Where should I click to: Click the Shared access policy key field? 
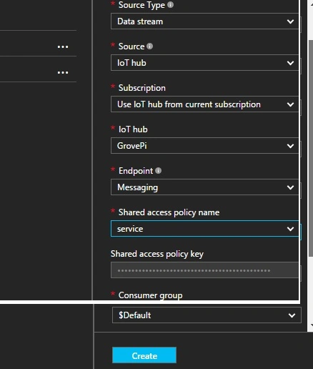(x=205, y=270)
